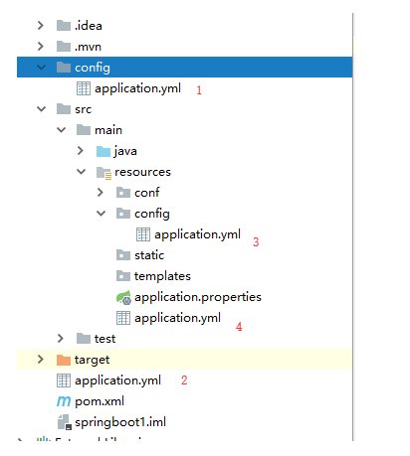The image size is (410, 456).
Task: Click the YAML icon of application.yml above pom.xml
Action: pos(64,380)
